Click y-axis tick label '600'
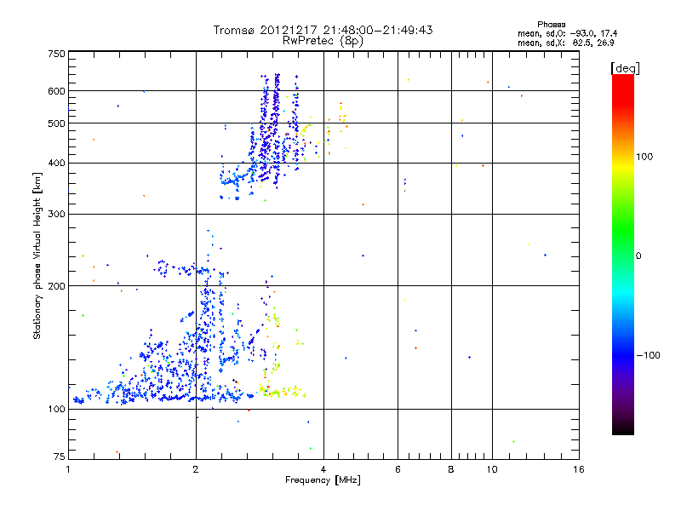Viewport: 681px width, 511px height. (56, 91)
